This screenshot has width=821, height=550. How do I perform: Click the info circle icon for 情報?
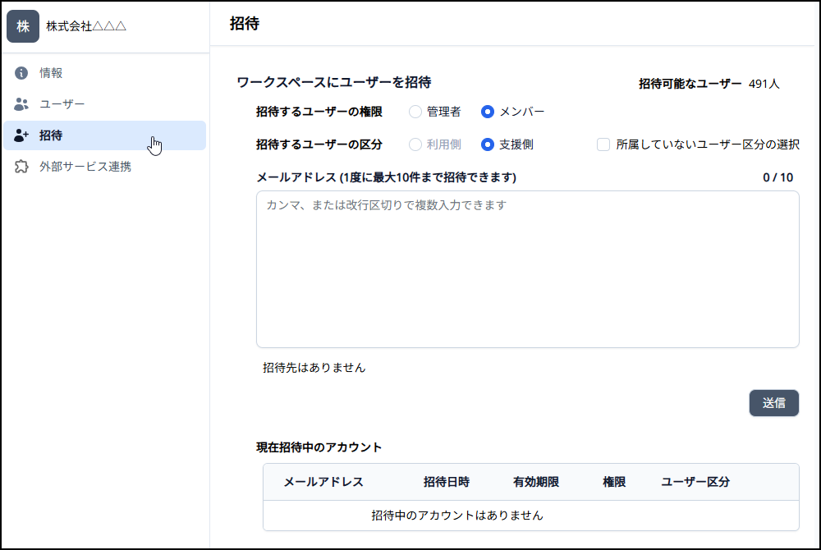pyautogui.click(x=22, y=73)
